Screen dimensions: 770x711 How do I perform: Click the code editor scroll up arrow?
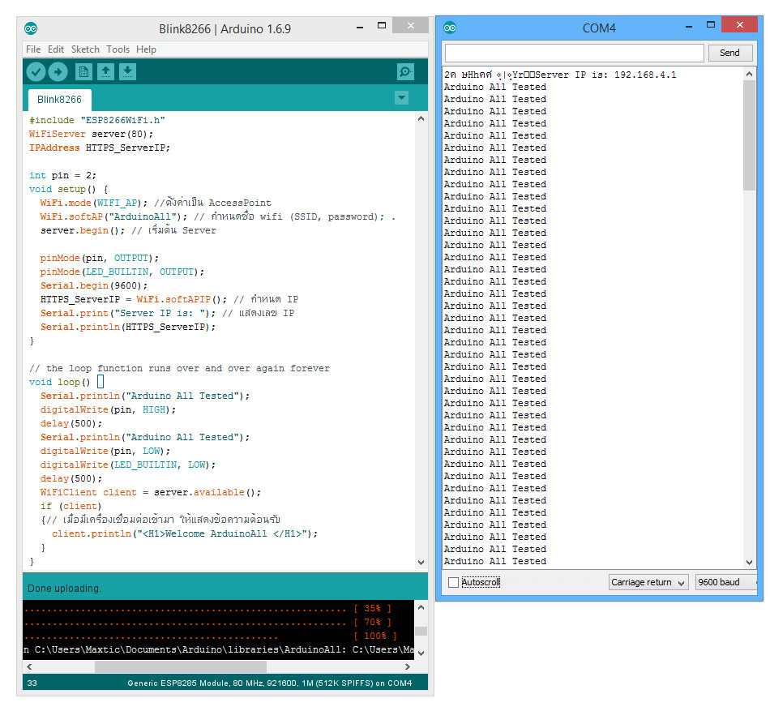pos(421,118)
